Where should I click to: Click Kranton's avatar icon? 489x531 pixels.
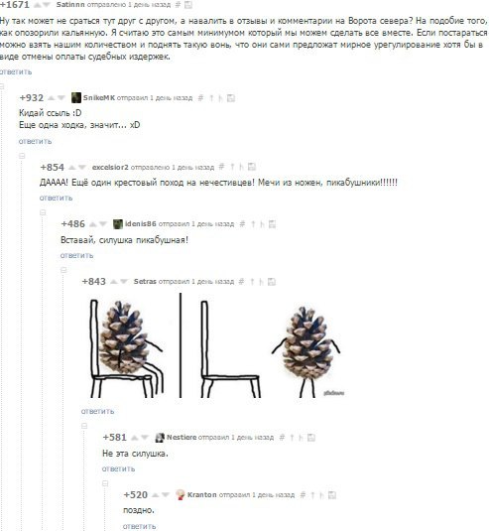pyautogui.click(x=181, y=494)
